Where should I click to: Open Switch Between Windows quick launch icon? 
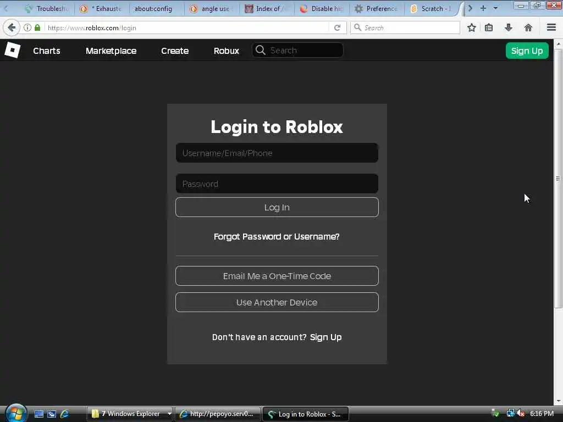(52, 414)
